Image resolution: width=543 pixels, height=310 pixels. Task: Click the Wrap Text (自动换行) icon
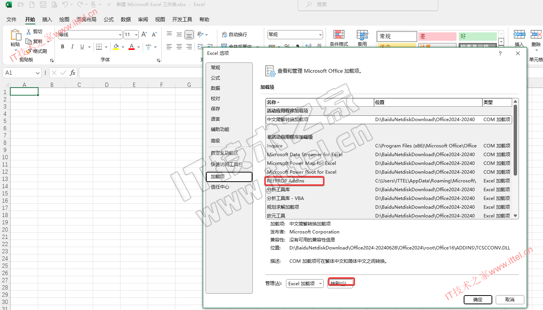pos(225,35)
